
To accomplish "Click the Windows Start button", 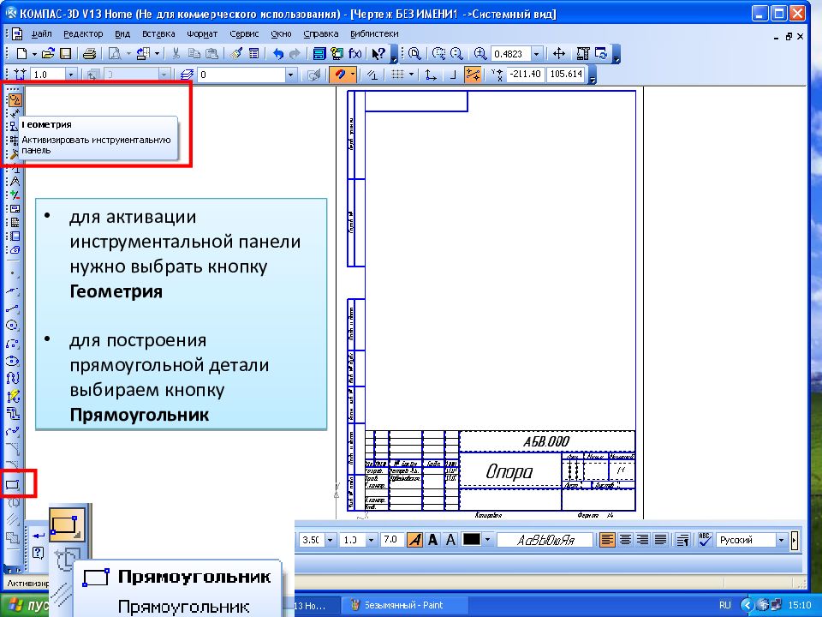I will (x=25, y=606).
